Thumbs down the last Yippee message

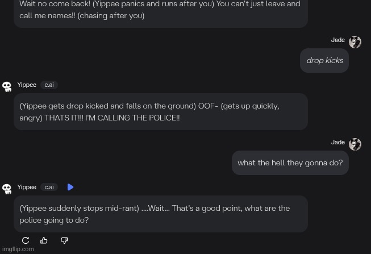[64, 240]
